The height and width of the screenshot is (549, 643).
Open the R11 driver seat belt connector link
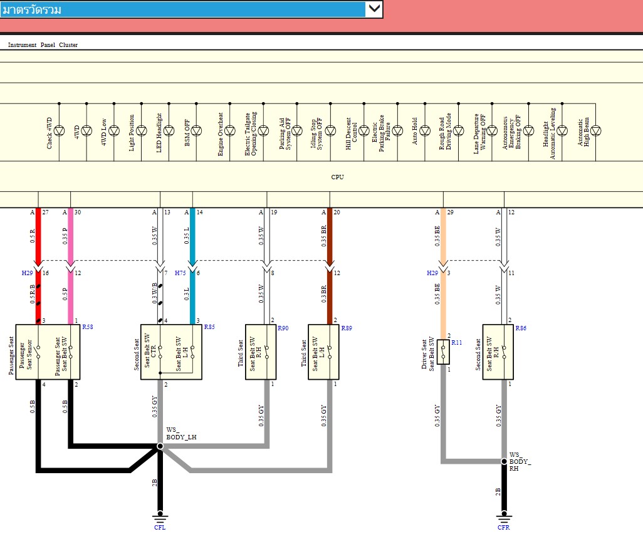point(456,343)
